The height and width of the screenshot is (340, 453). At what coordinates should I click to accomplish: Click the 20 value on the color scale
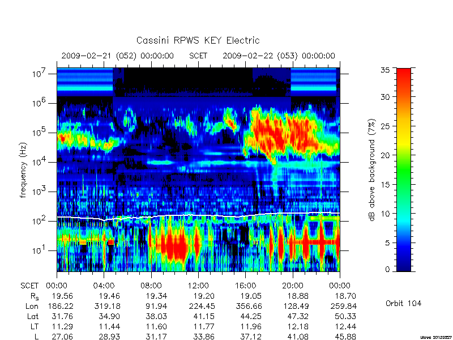385,155
